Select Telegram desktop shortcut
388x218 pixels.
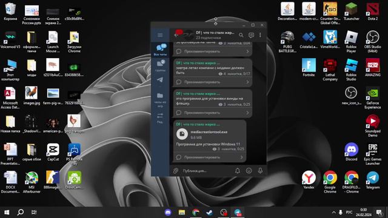[373, 180]
